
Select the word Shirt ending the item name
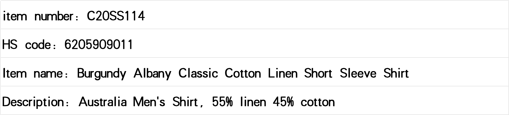click(x=396, y=73)
